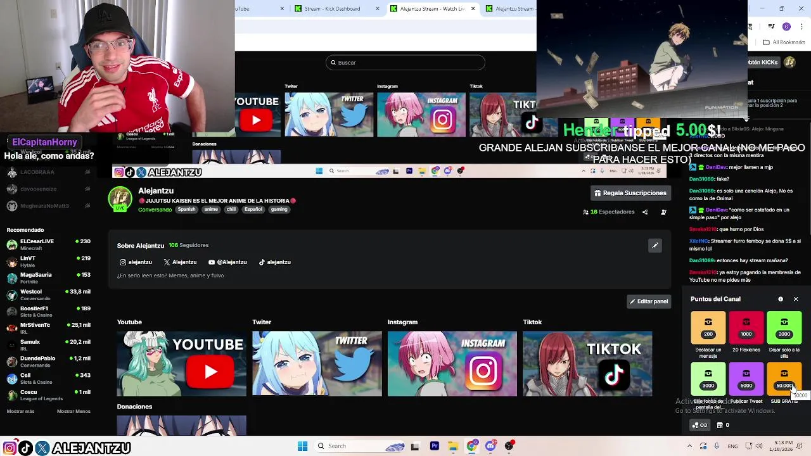Screen dimensions: 811x456
Task: Open followed channel LACOBRAAA
Action: pyautogui.click(x=48, y=172)
